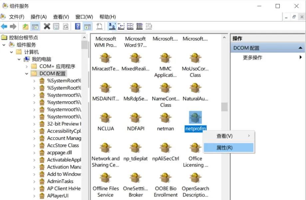Click the blue Back arrow in toolbar
306x200 pixels.
4,26
